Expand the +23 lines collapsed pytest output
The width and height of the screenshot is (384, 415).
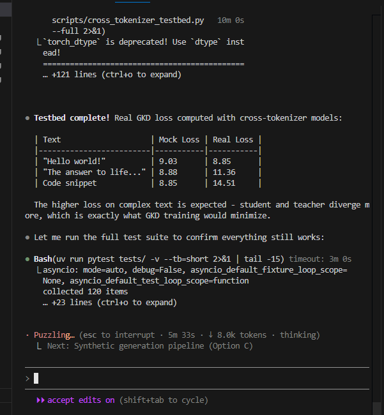point(110,302)
